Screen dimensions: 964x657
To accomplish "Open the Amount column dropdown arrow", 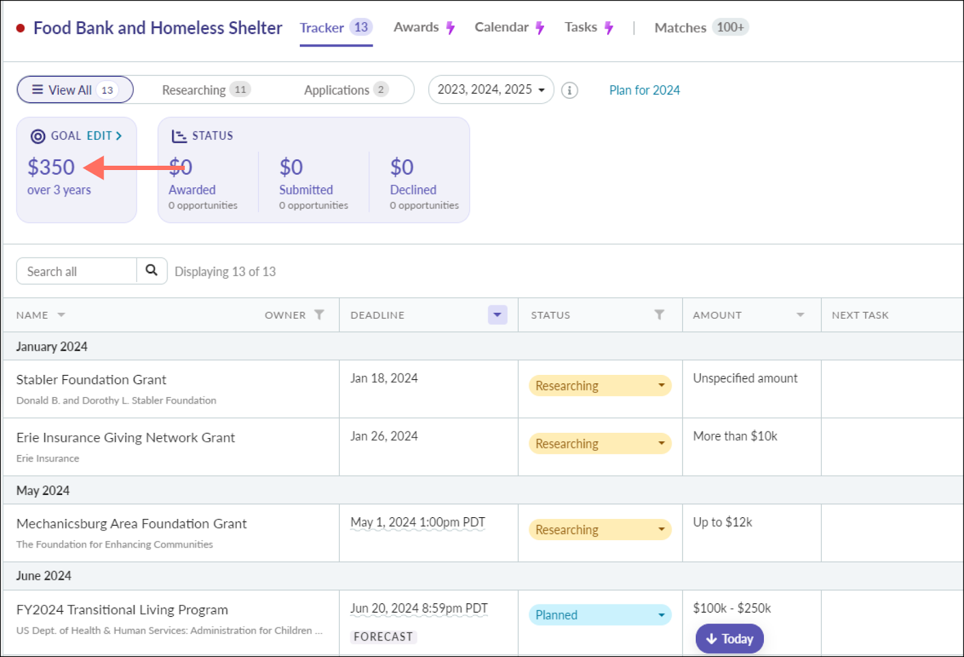I will pyautogui.click(x=800, y=314).
